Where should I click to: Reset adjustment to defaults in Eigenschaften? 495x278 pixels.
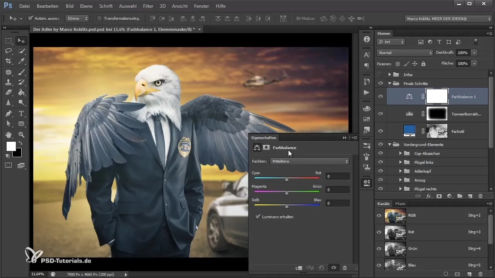point(322,268)
